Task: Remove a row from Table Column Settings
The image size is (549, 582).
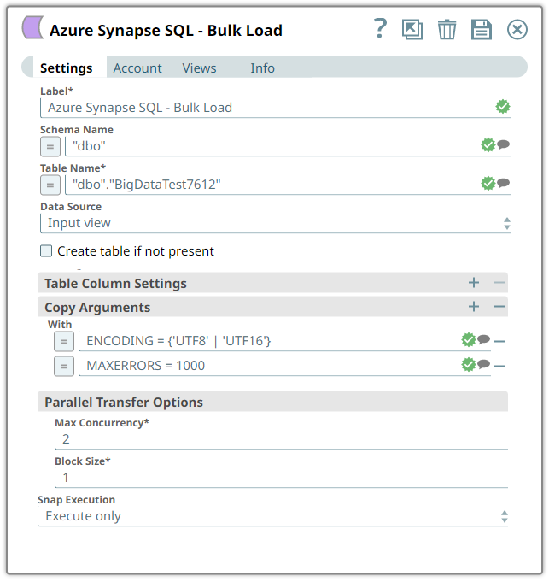Action: point(499,283)
